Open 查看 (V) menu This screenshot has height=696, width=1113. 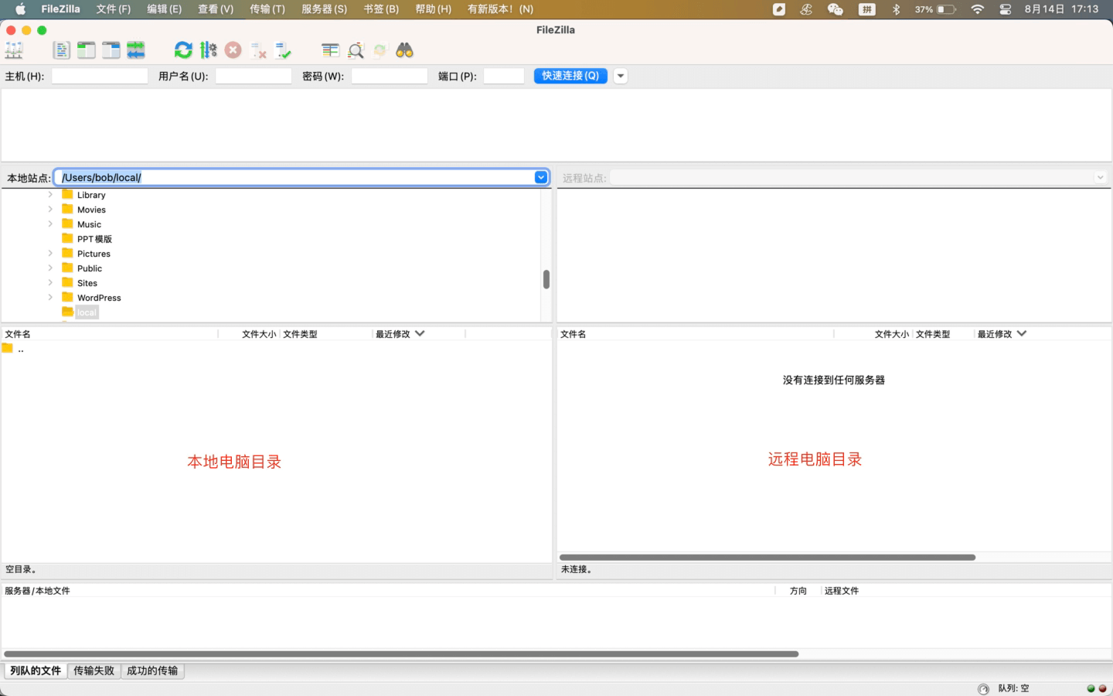[x=216, y=9]
